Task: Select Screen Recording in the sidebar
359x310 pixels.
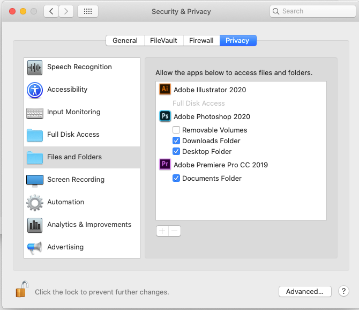Action: pyautogui.click(x=82, y=180)
